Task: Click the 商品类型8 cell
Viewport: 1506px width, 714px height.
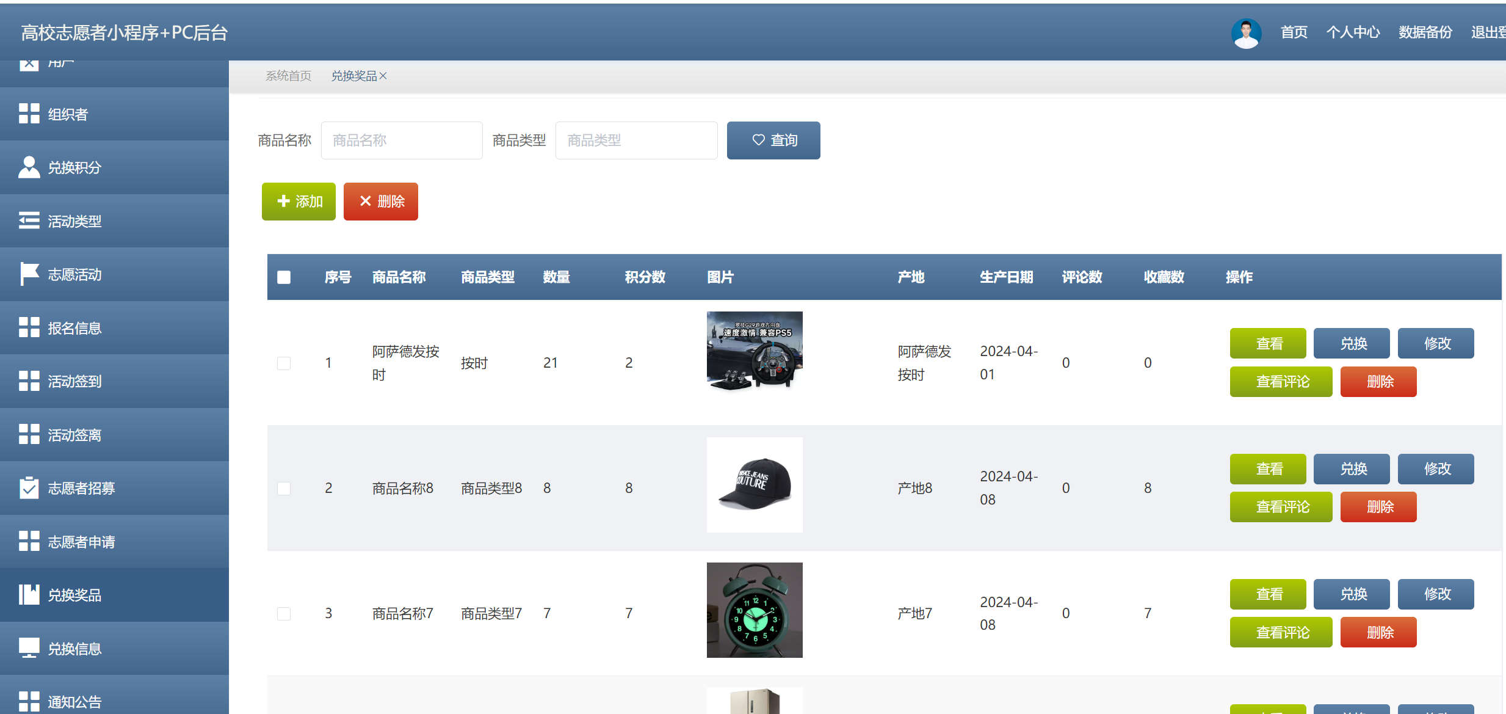Action: tap(491, 488)
